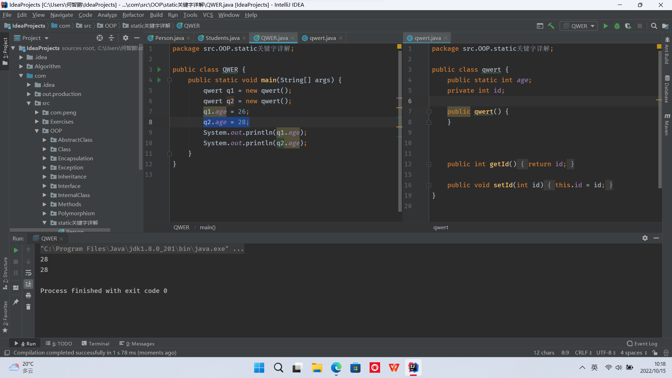This screenshot has height=378, width=672.
Task: Open the Refactor menu
Action: (133, 15)
